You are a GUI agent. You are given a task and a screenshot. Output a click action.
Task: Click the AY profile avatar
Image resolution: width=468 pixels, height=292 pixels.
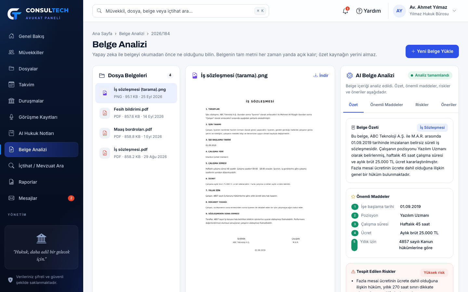pyautogui.click(x=399, y=11)
